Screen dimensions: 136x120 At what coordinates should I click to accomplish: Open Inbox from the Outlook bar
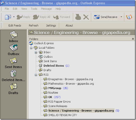[x=14, y=37]
